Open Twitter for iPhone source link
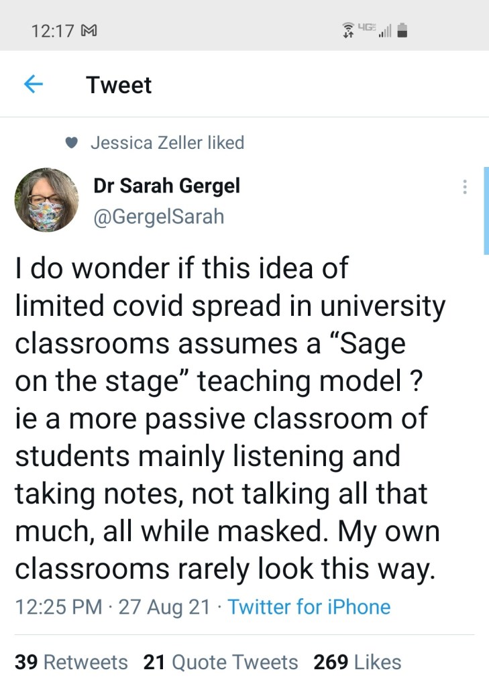Image resolution: width=489 pixels, height=686 pixels. coord(309,607)
